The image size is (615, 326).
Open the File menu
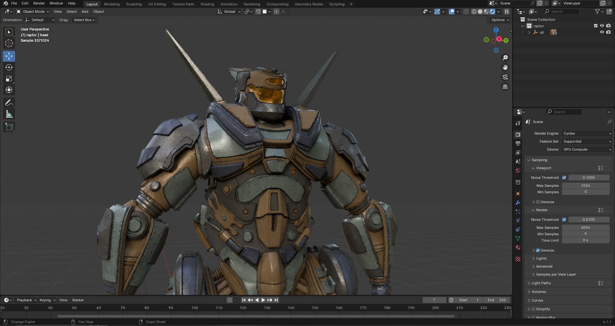pyautogui.click(x=14, y=3)
